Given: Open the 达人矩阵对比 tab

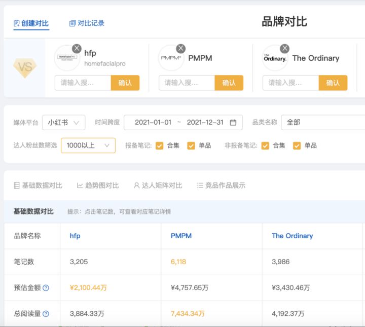Looking at the screenshot, I should (x=158, y=186).
